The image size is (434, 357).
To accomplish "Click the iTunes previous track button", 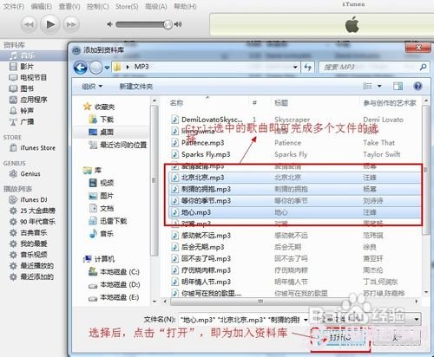I will (29, 24).
